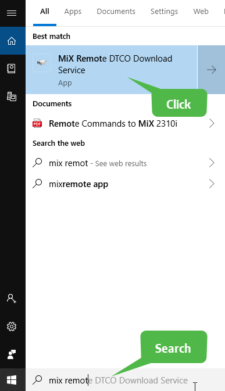Select the Home icon in sidebar
Screen dimensions: 225x391
click(x=12, y=41)
